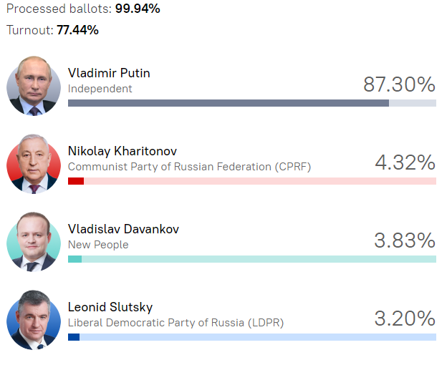447x365 pixels.
Task: Select the 87.30% result figure
Action: tap(399, 84)
